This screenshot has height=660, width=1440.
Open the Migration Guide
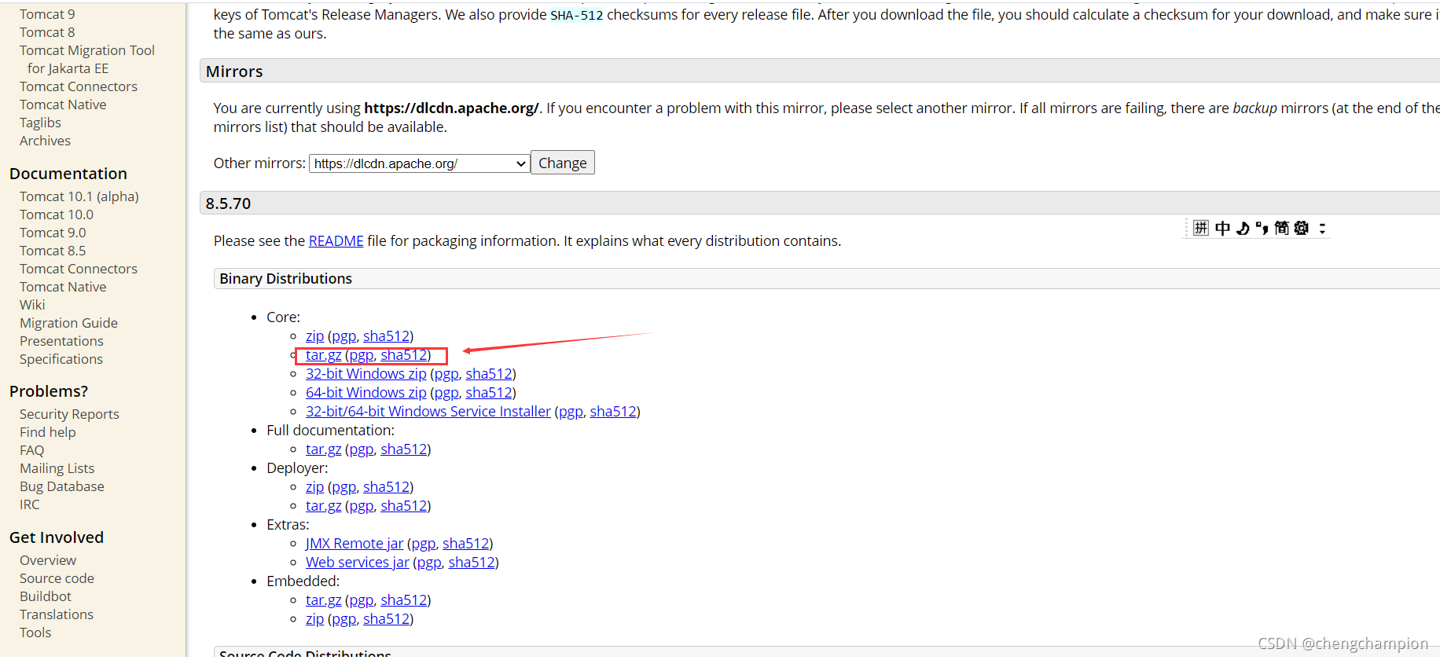[x=68, y=323]
